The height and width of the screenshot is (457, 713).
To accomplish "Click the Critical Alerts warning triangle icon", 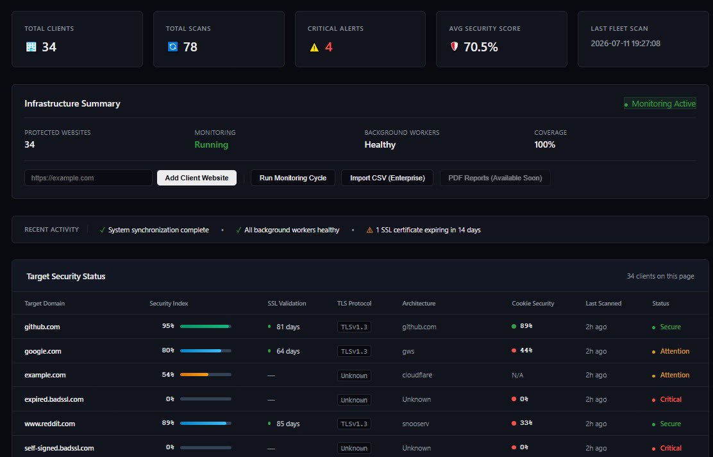I will tap(314, 47).
